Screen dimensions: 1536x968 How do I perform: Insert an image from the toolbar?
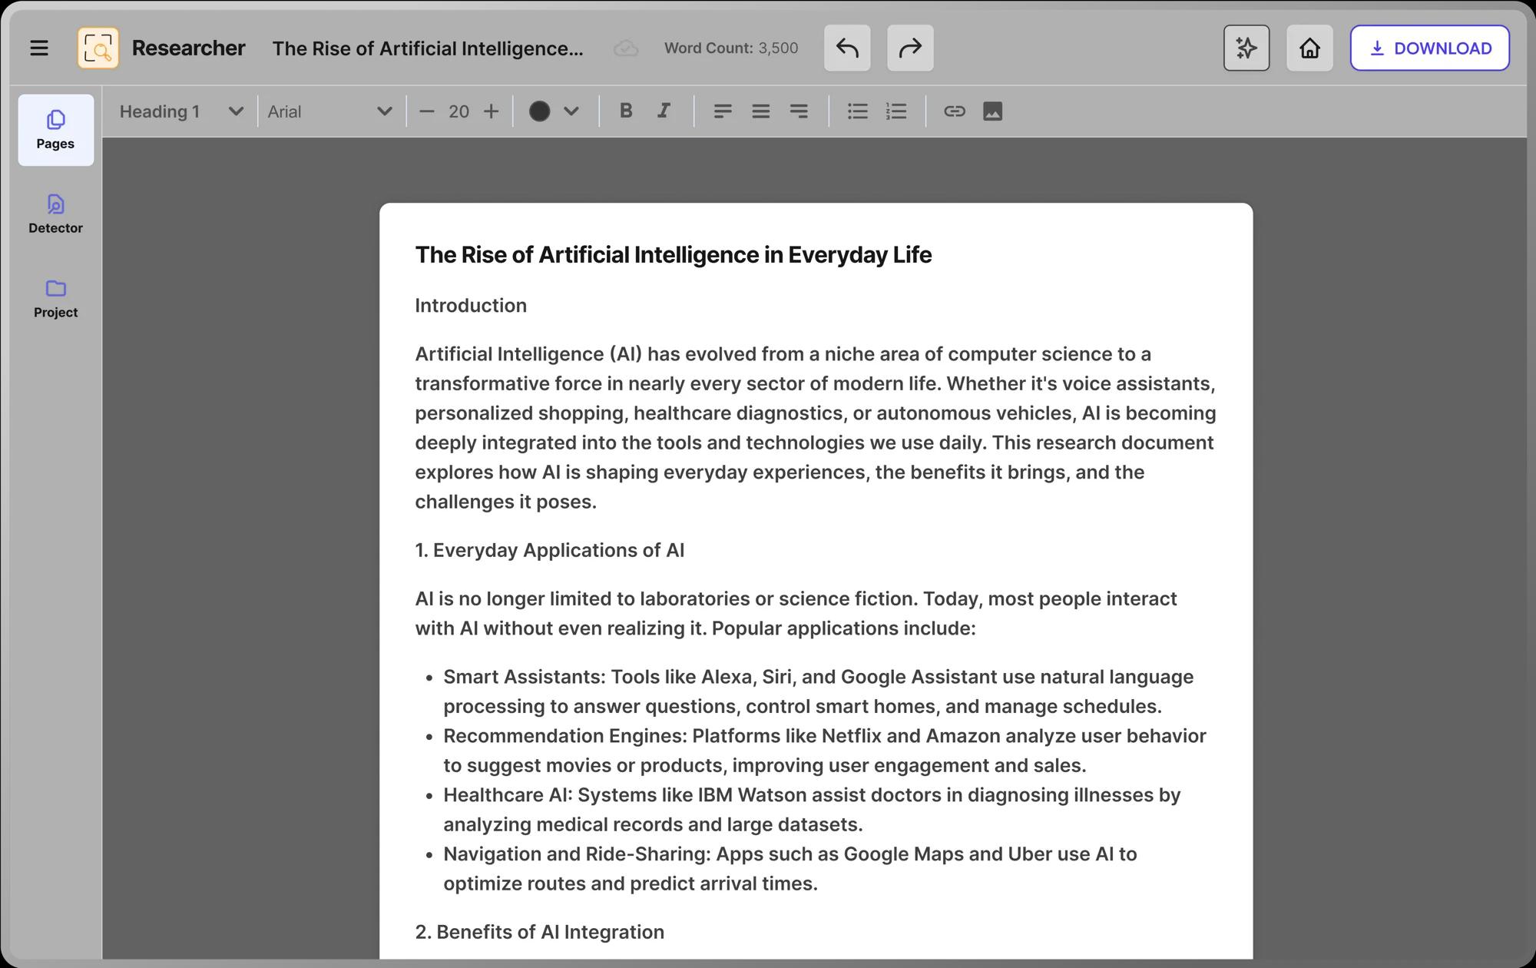pos(992,111)
